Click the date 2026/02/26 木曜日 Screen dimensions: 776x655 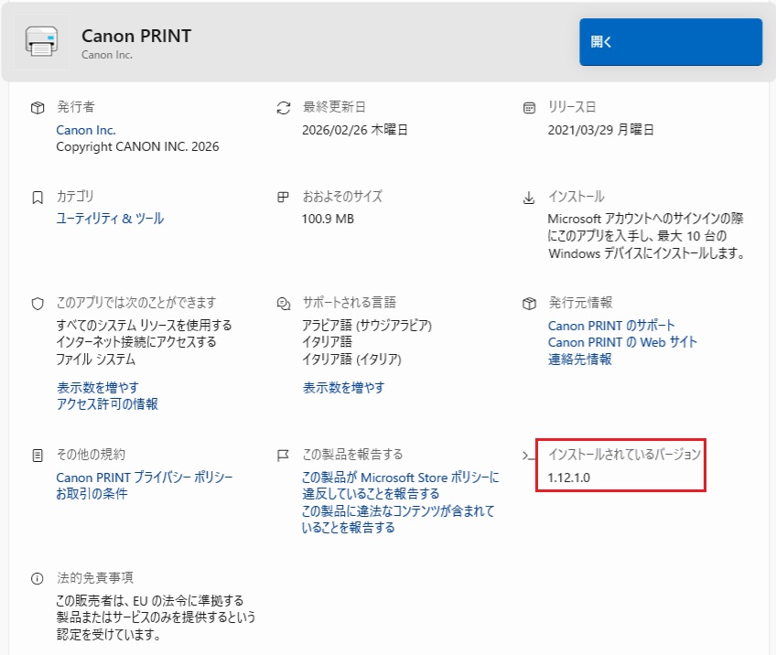tap(355, 130)
